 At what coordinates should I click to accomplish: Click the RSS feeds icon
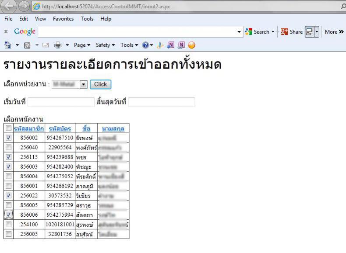point(27,45)
